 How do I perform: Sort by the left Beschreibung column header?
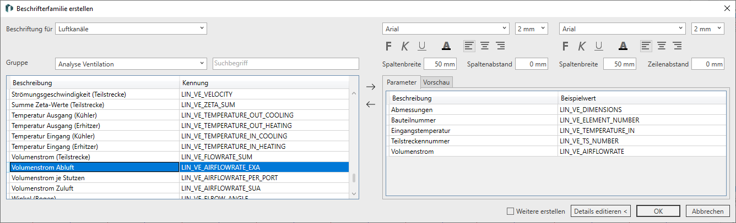pos(94,83)
